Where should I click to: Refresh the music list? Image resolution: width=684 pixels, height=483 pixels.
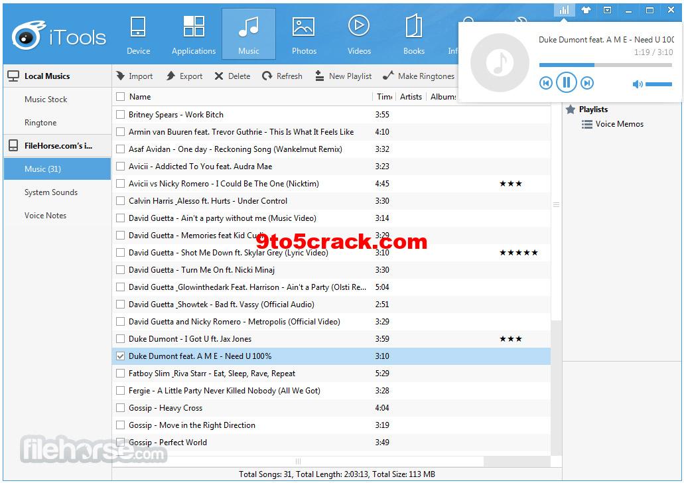pos(282,76)
